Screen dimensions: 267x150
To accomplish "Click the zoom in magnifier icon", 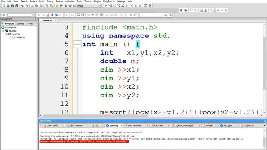I will pyautogui.click(x=121, y=15).
